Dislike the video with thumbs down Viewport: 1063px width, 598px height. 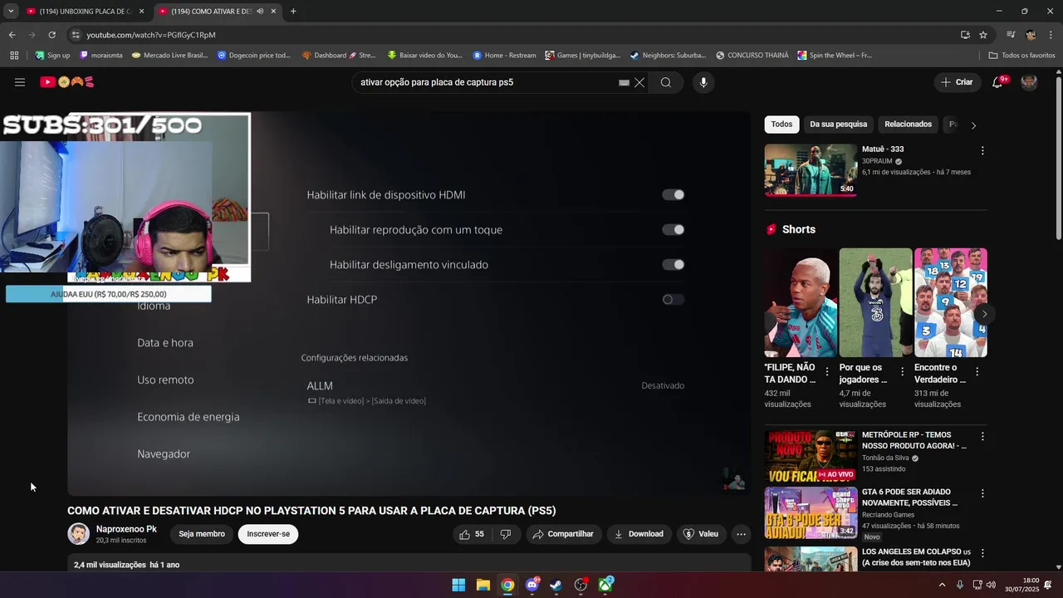tap(506, 534)
